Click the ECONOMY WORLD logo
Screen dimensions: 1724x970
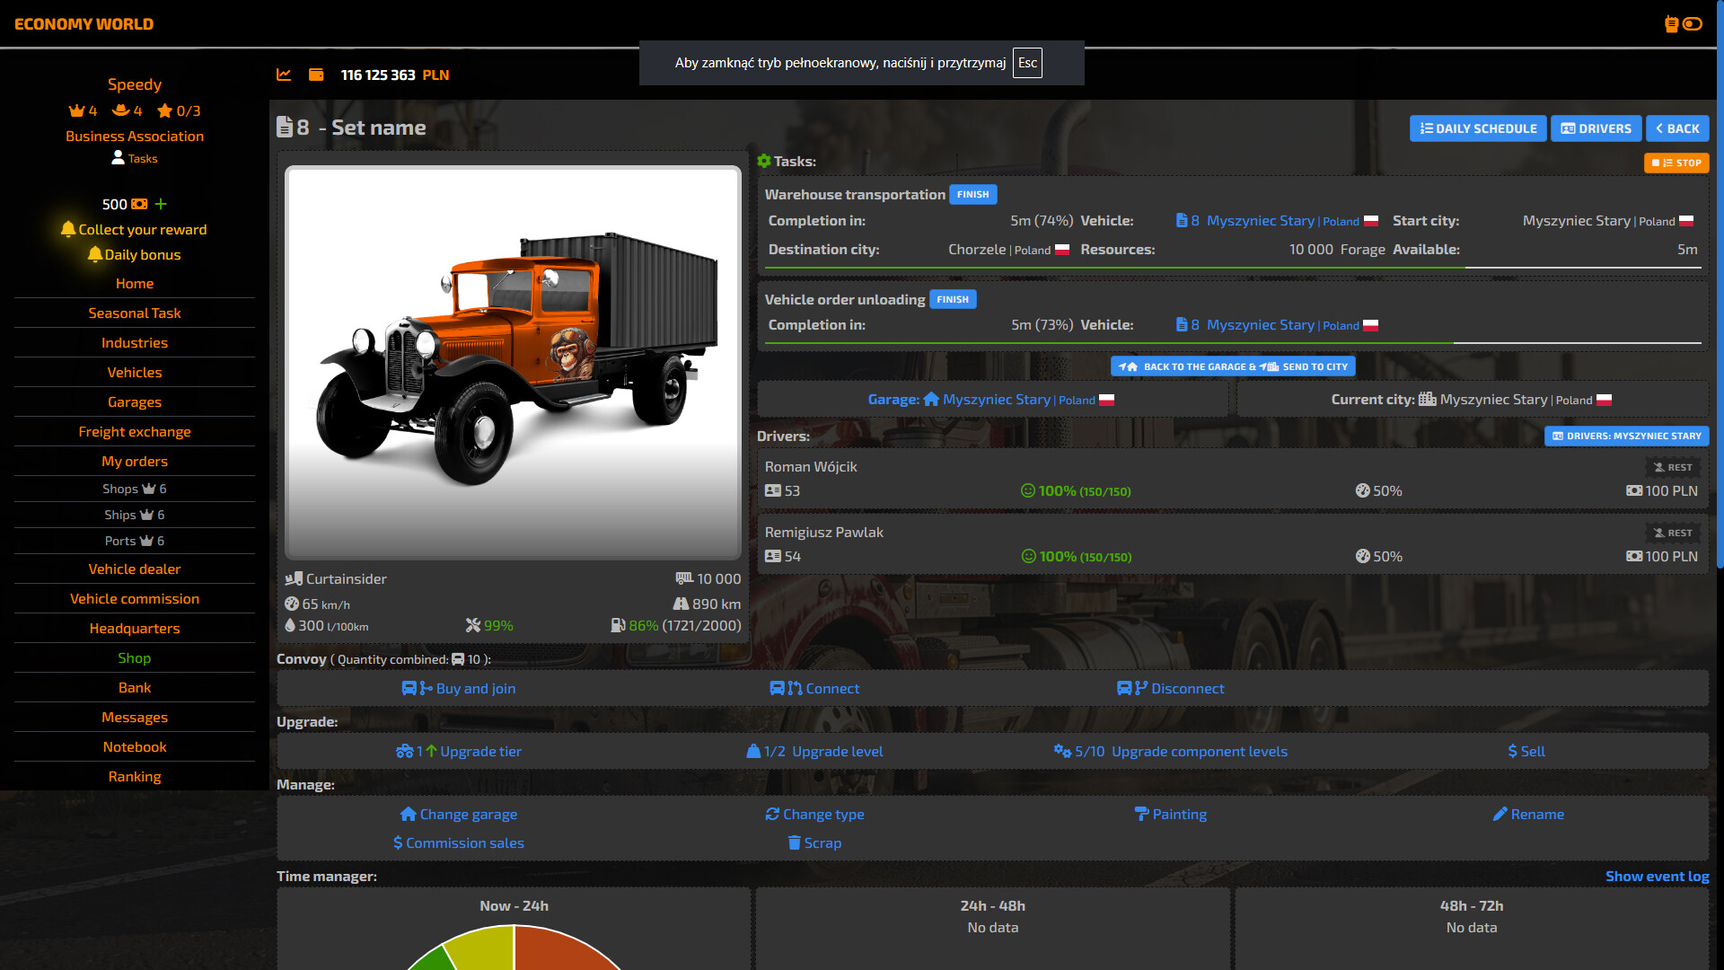(84, 24)
